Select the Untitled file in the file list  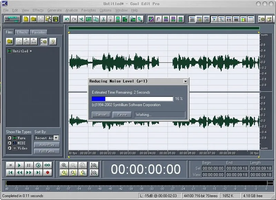point(20,51)
